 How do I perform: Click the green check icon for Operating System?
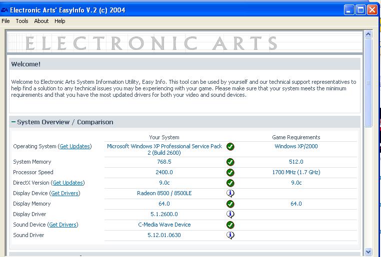point(230,146)
